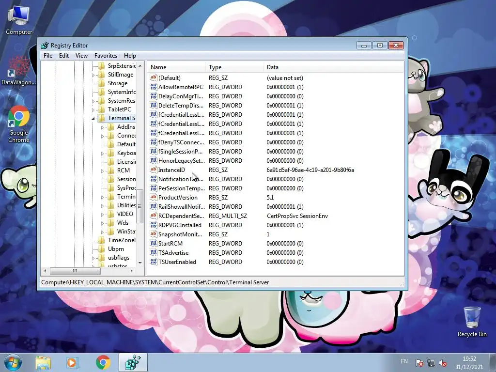496x372 pixels.
Task: Open the Help menu
Action: click(x=130, y=56)
